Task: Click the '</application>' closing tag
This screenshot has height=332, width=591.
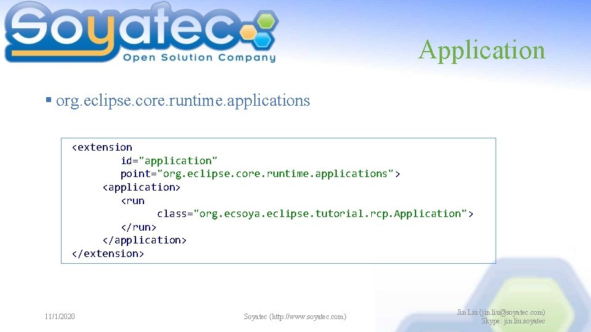Action: (144, 240)
